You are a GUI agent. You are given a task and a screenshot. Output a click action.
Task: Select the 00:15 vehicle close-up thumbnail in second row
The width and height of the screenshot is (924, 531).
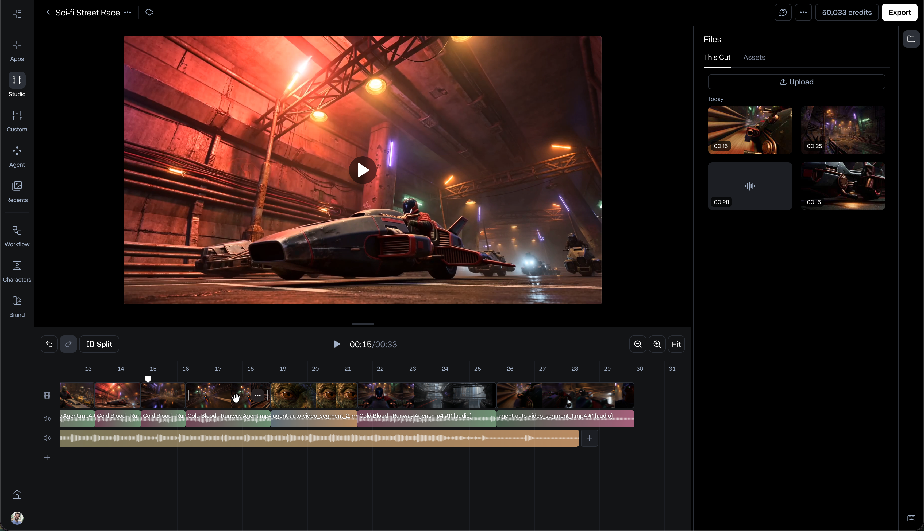[x=843, y=186]
